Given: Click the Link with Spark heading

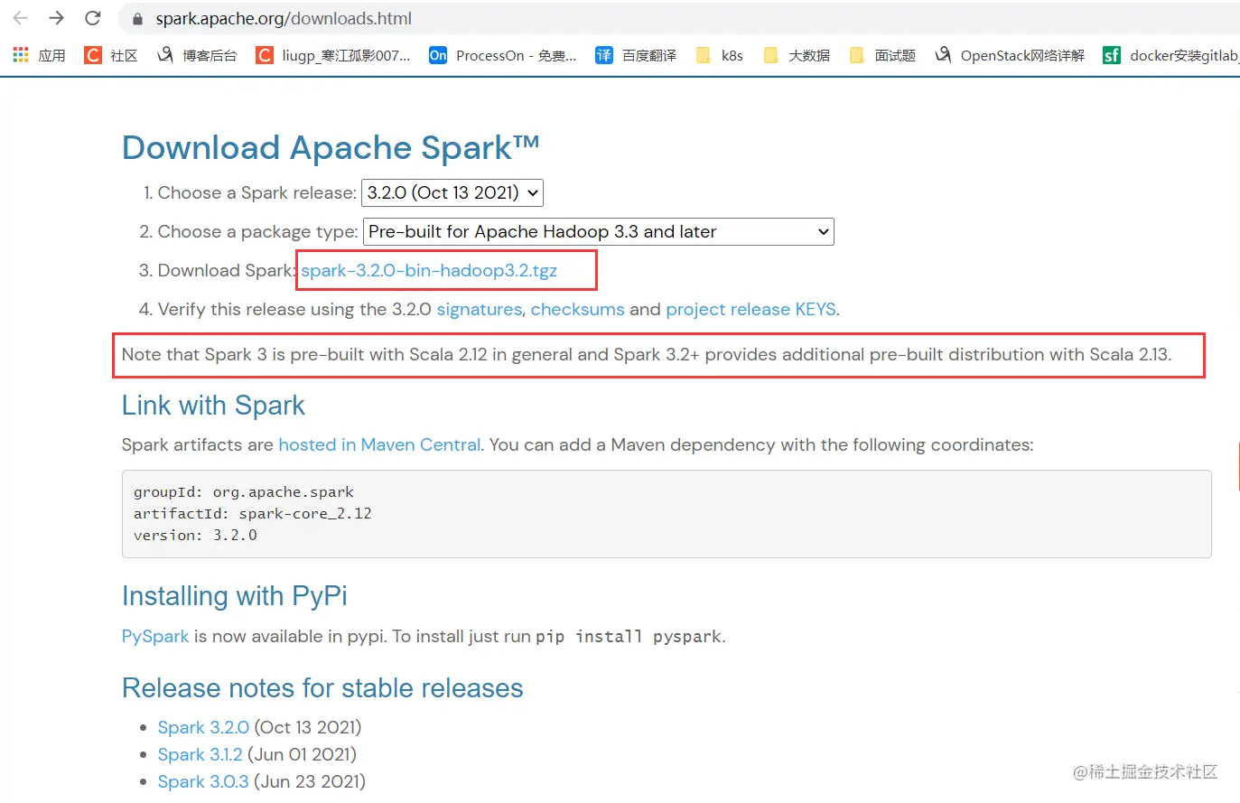Looking at the screenshot, I should click(x=213, y=406).
